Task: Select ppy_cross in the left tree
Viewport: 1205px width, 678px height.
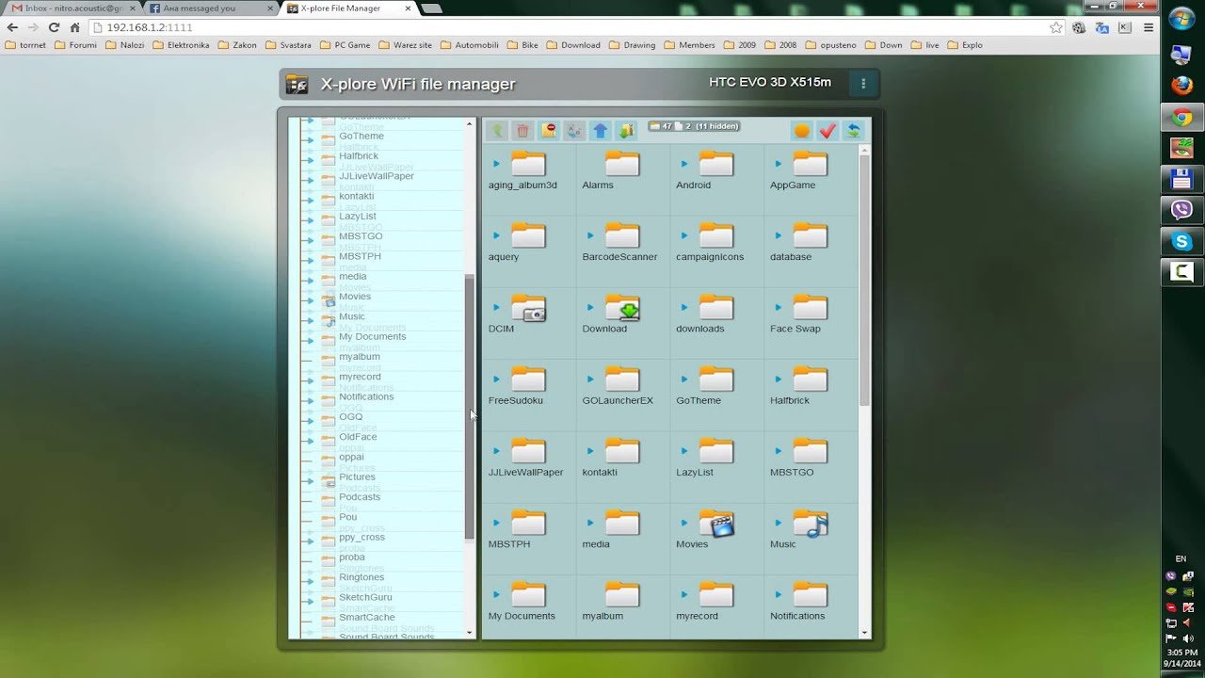Action: coord(361,538)
